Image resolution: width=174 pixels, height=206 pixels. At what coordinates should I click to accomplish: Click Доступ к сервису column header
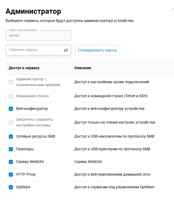24,68
